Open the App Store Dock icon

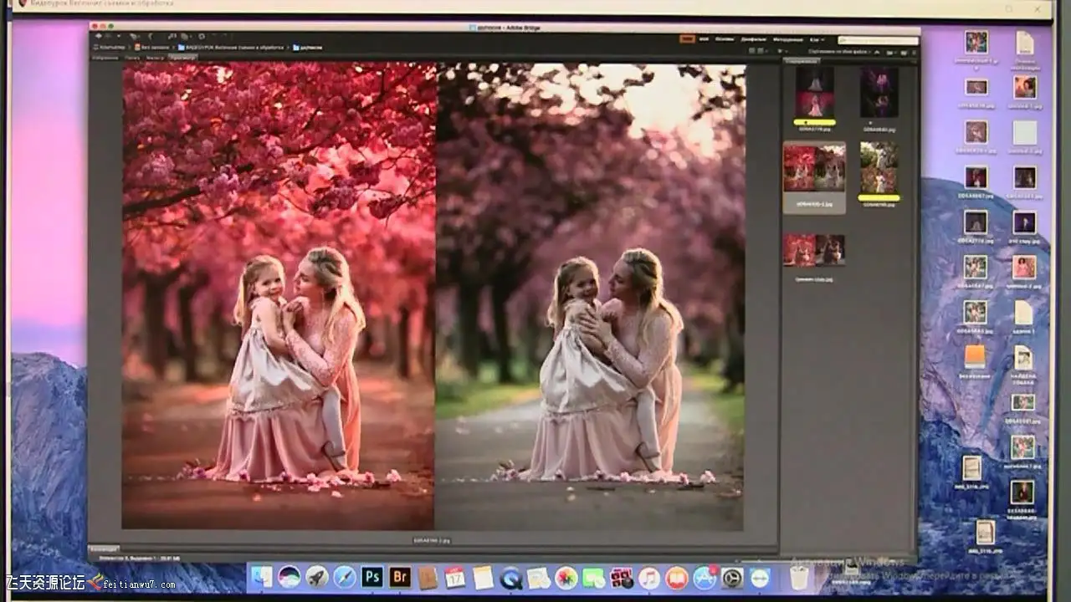[x=705, y=577]
